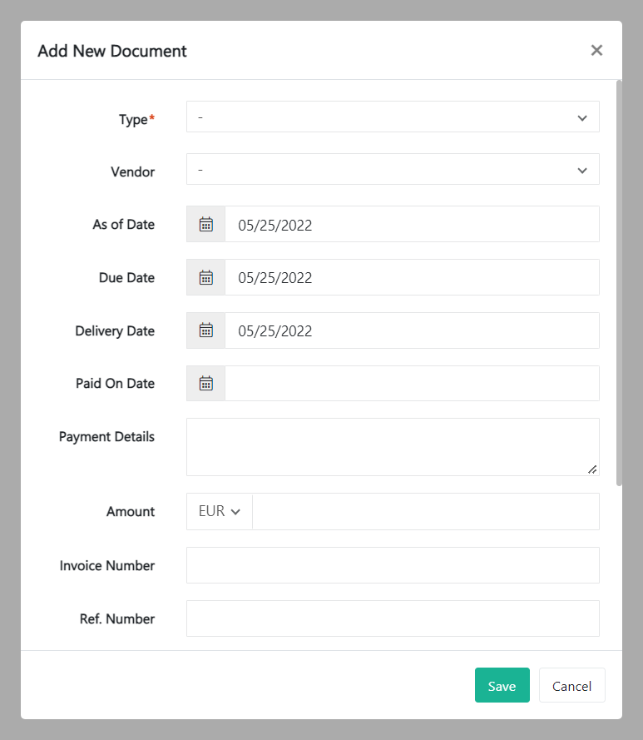Focus the Due Date text field

412,277
